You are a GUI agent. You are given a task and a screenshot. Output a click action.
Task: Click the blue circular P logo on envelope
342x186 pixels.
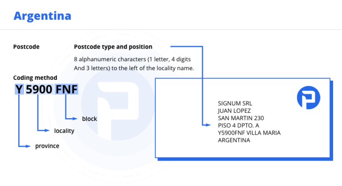[x=308, y=98]
